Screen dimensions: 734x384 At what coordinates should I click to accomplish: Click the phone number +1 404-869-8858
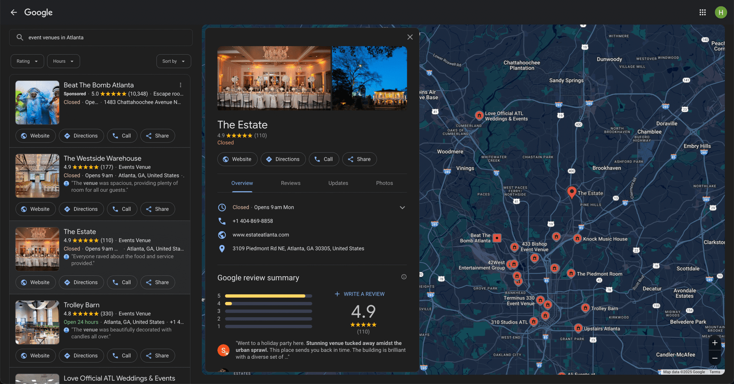point(253,221)
